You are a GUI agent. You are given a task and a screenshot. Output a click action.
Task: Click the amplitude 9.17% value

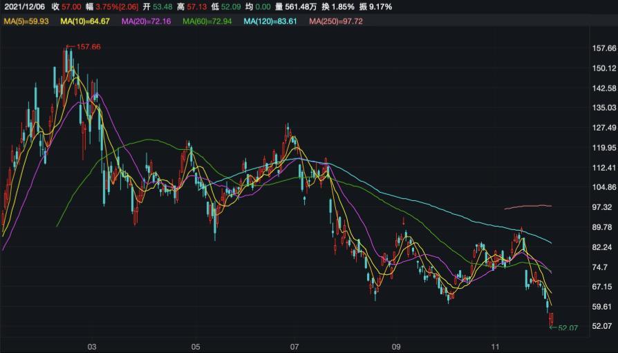380,7
